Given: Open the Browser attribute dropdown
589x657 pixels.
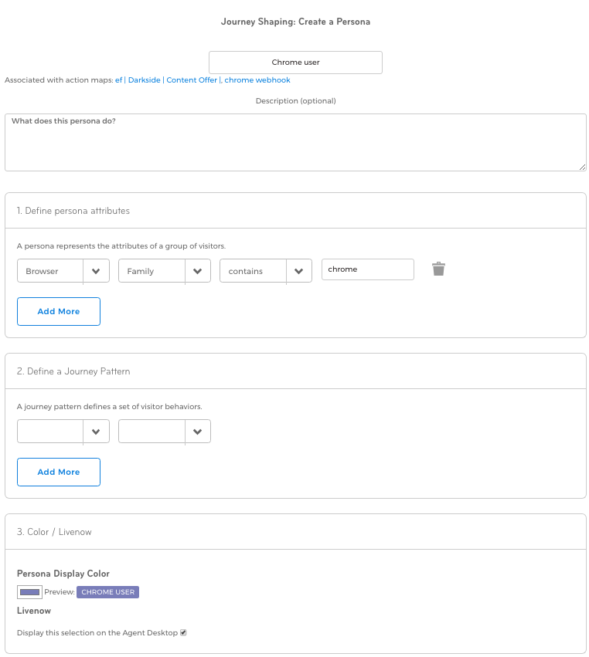Looking at the screenshot, I should point(63,271).
